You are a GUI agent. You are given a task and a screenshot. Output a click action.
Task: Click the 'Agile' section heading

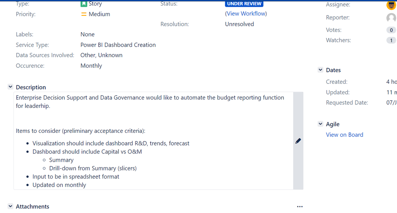click(x=333, y=124)
